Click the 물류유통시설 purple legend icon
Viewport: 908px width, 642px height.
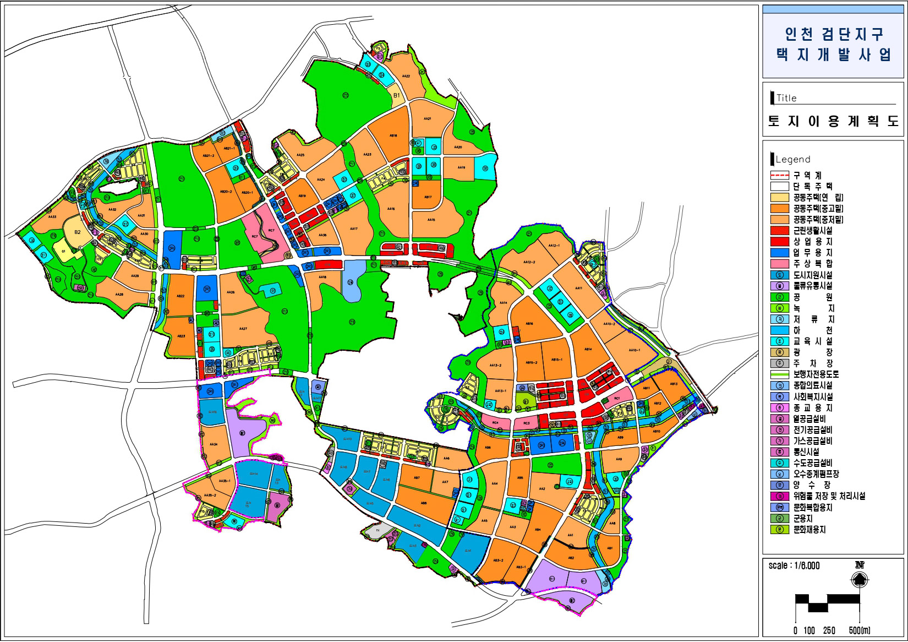click(779, 286)
